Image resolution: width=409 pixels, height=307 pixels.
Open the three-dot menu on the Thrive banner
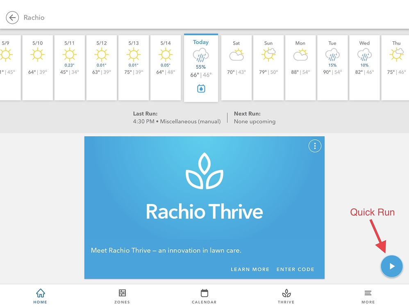[315, 146]
